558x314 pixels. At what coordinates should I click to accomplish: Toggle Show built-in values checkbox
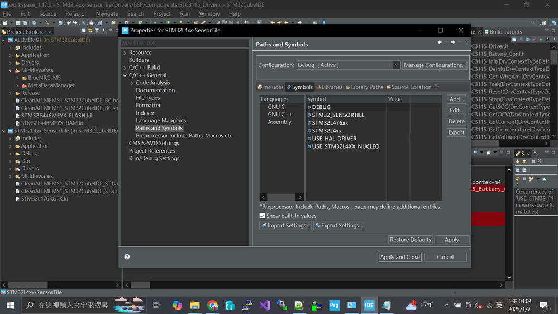pyautogui.click(x=263, y=216)
